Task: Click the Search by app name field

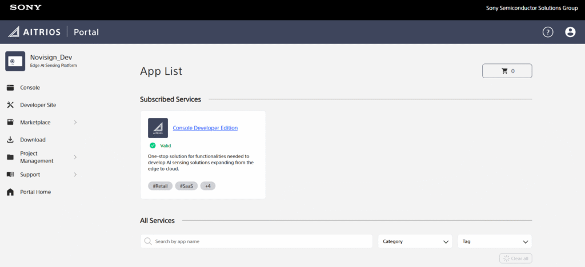Action: point(257,241)
